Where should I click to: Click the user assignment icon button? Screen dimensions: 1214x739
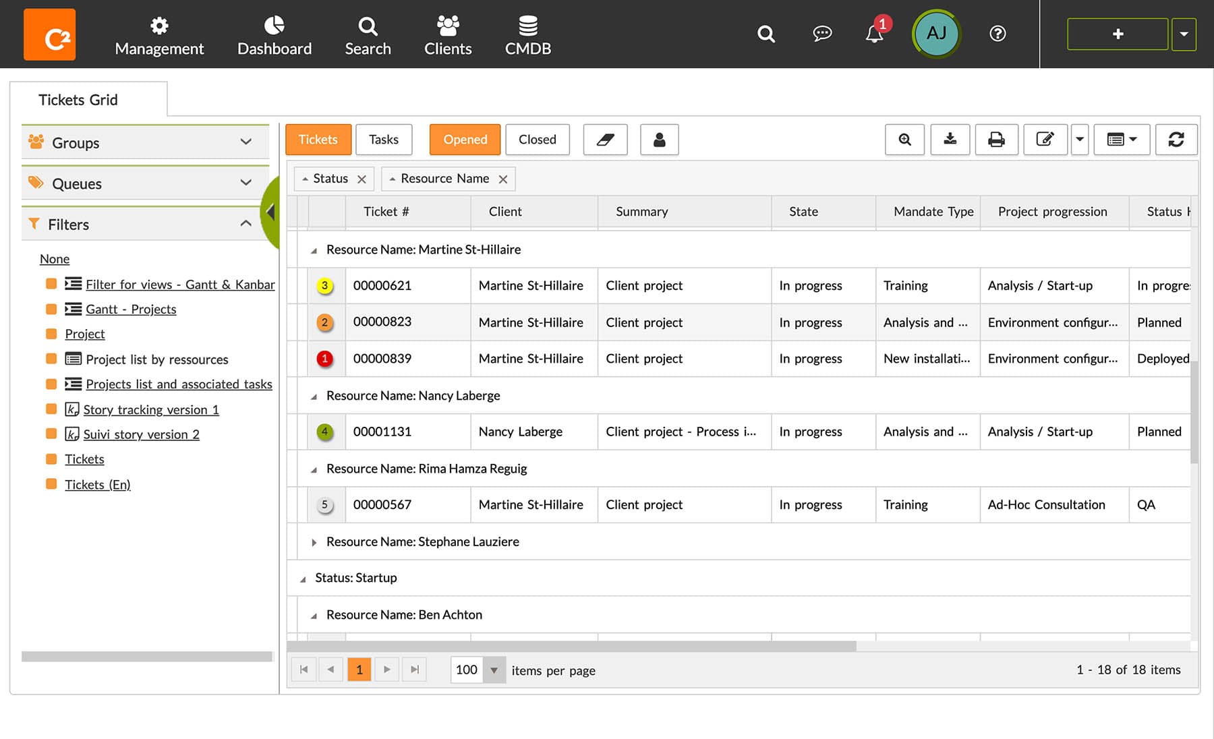pyautogui.click(x=659, y=140)
